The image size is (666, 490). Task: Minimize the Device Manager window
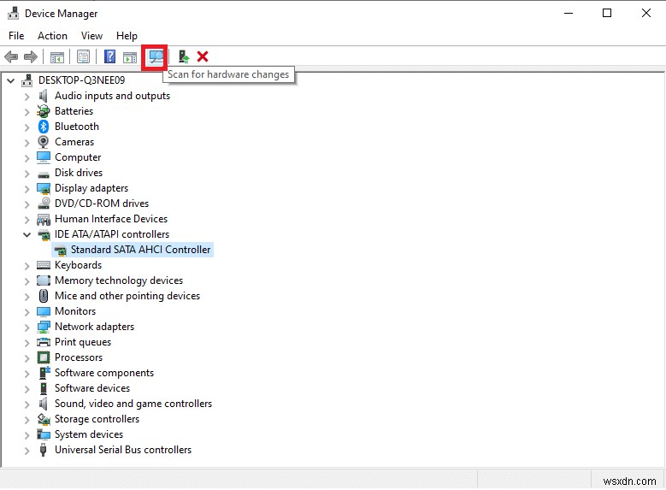coord(569,13)
